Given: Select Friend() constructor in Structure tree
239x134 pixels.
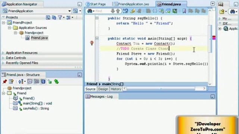Looking at the screenshot, I should coord(29,98).
